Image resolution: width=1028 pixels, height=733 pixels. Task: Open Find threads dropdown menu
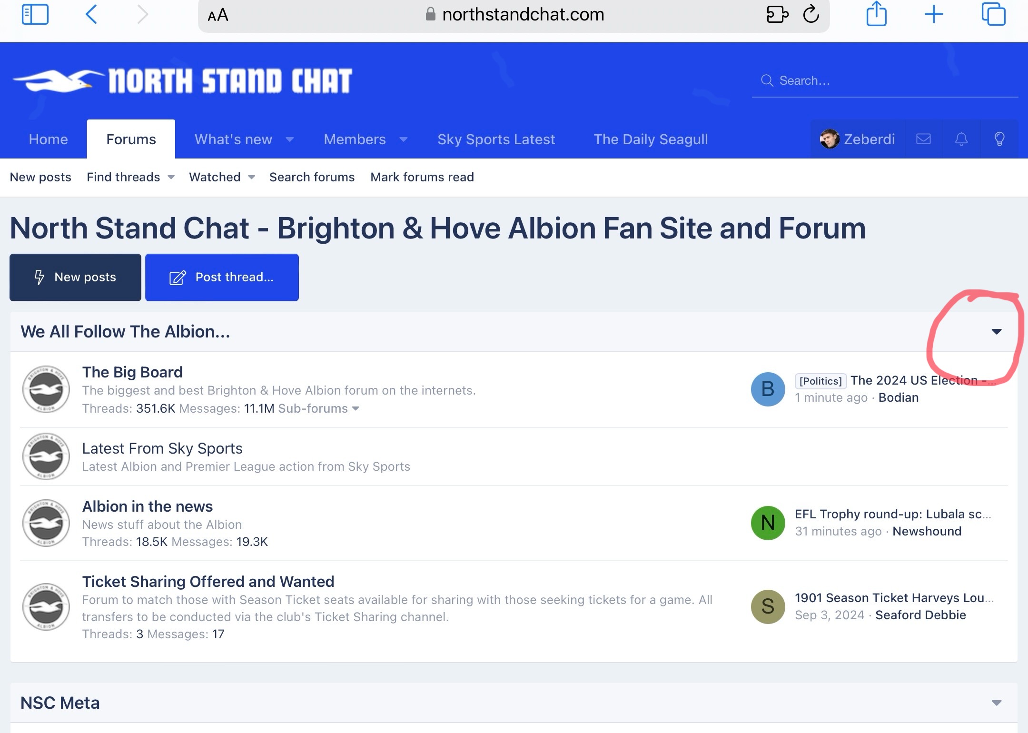(x=130, y=177)
